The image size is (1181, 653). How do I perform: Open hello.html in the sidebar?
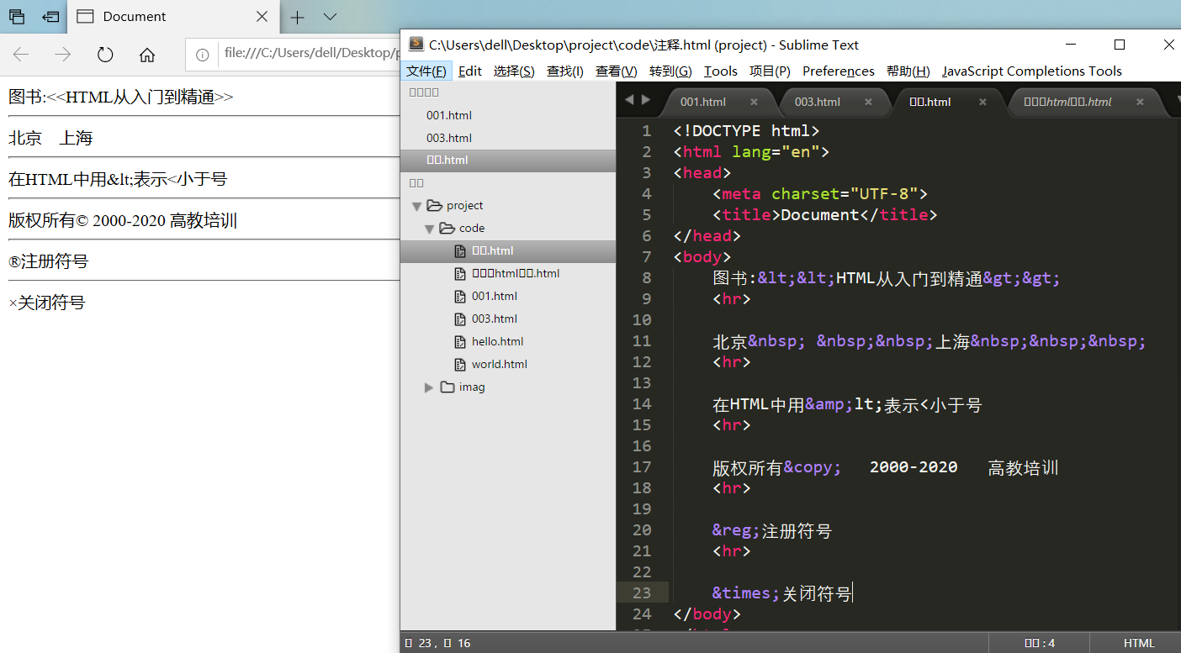coord(497,341)
